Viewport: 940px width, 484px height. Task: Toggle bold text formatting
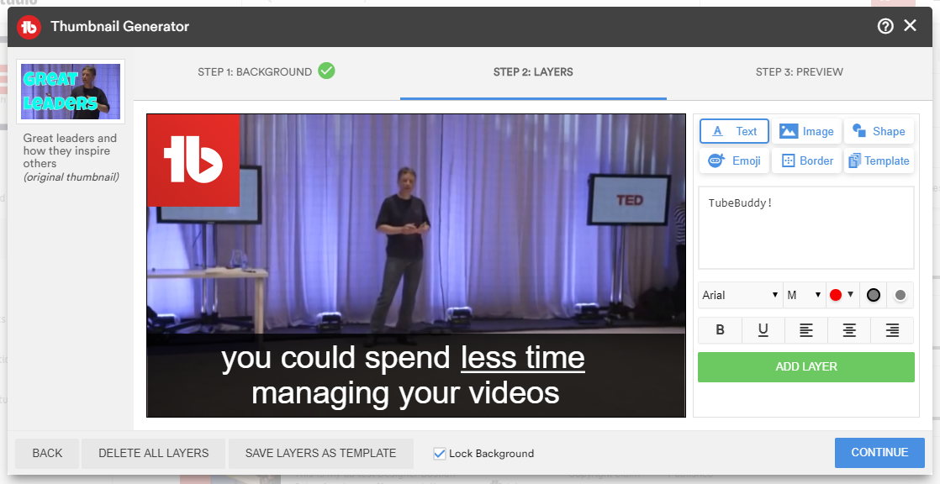tap(720, 330)
